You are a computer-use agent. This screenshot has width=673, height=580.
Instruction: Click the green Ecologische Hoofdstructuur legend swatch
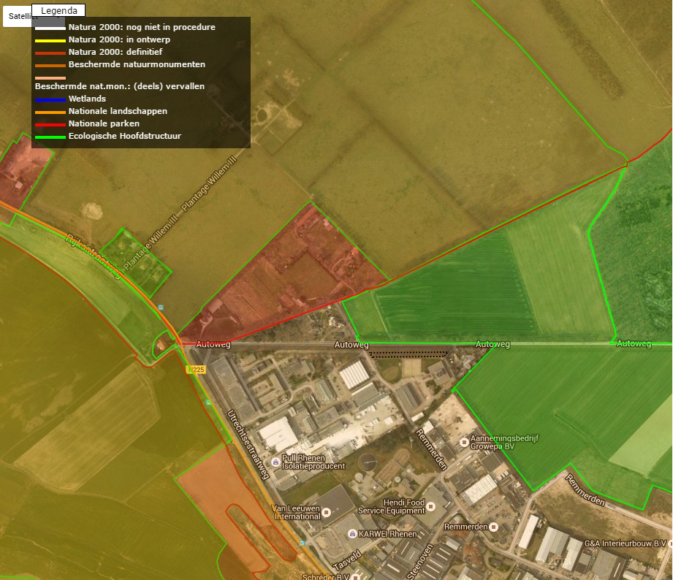[x=50, y=137]
